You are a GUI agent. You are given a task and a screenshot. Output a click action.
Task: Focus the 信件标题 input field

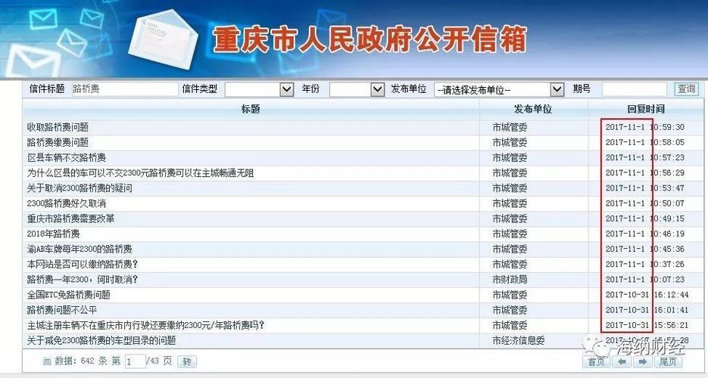click(125, 88)
